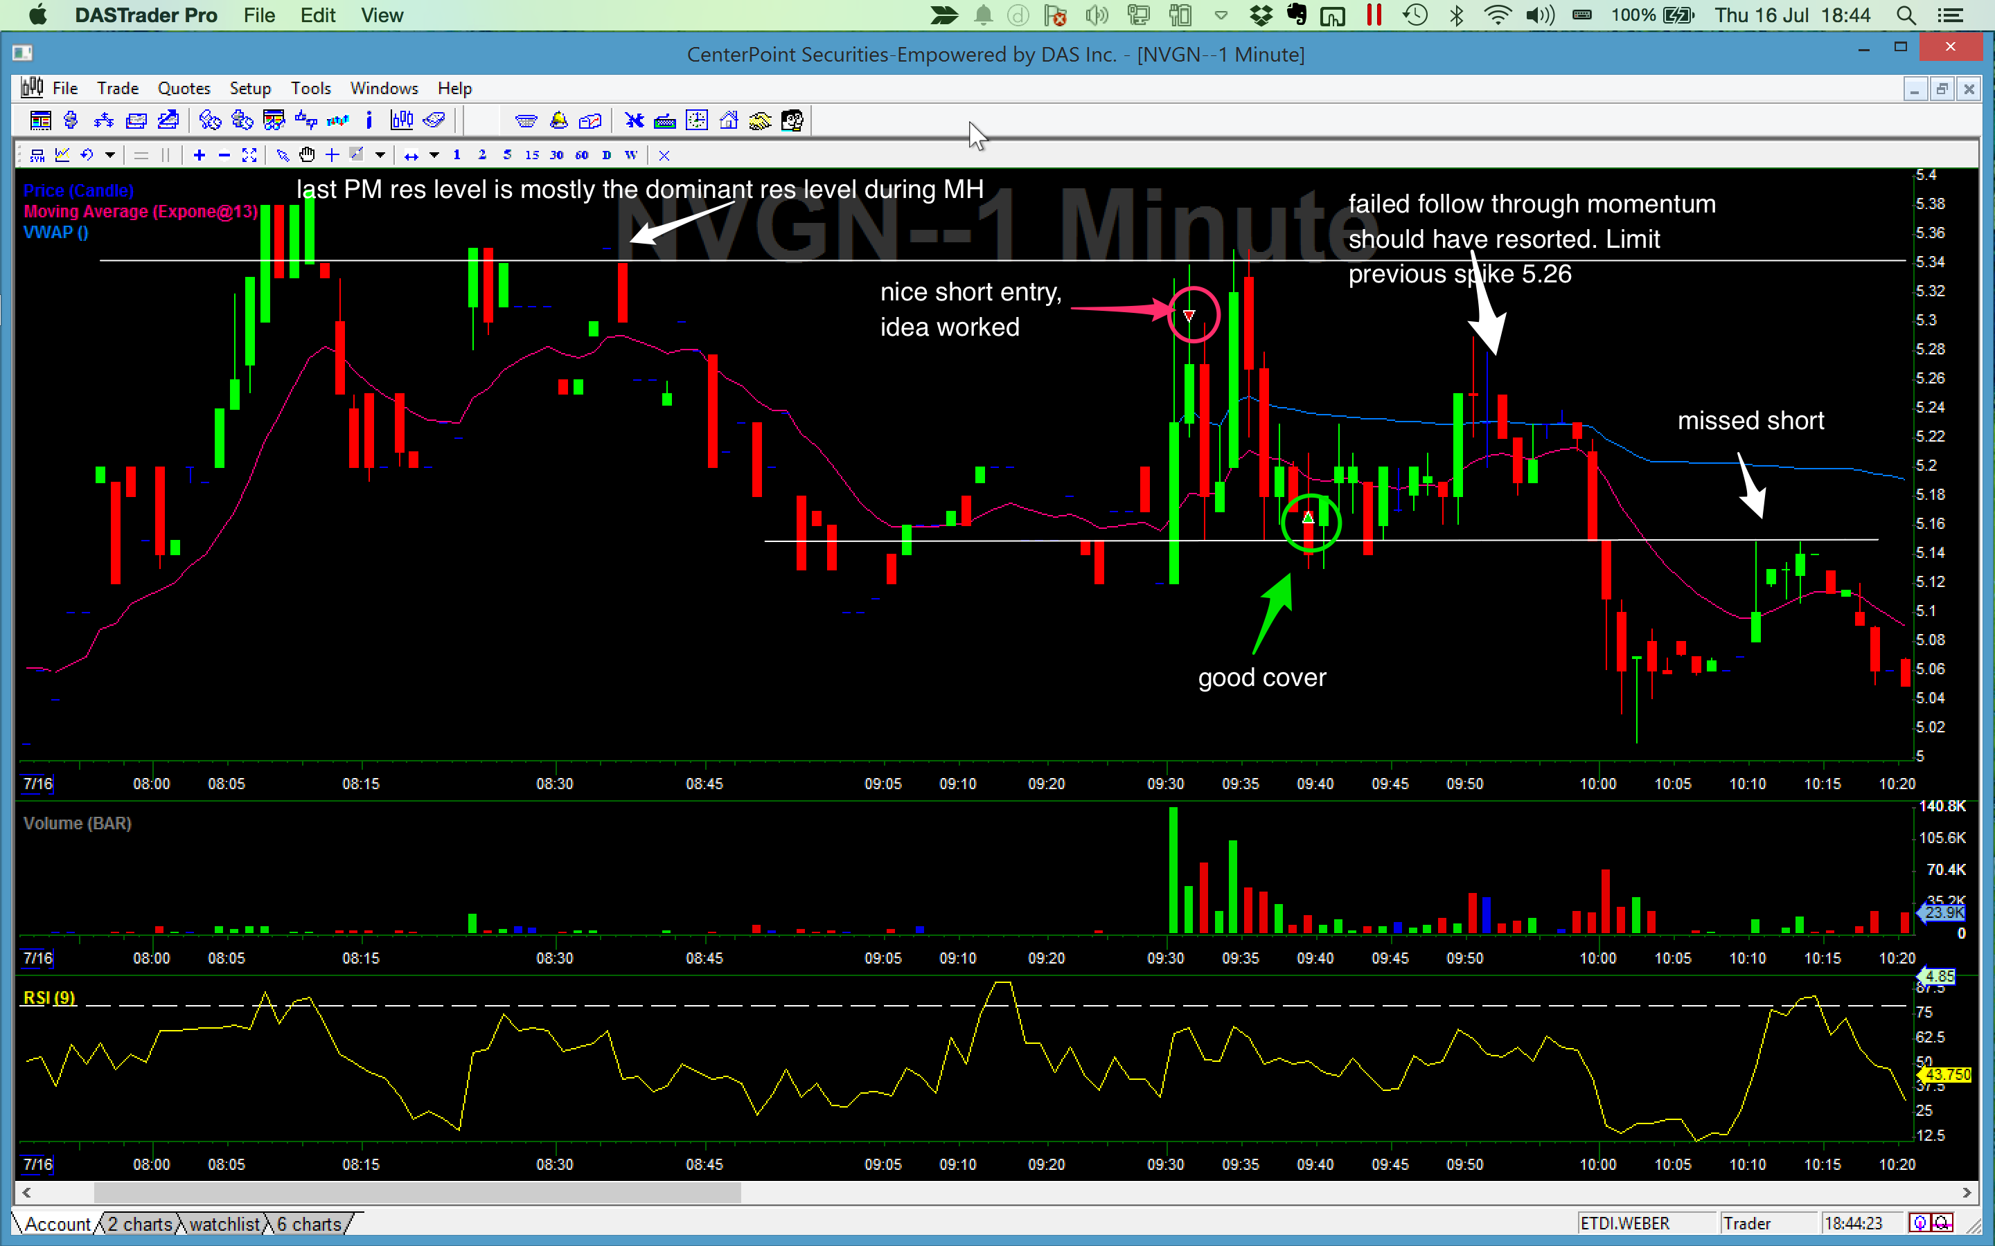This screenshot has width=1995, height=1246.
Task: Click the horizontal chart scrollbar thumb
Action: pyautogui.click(x=416, y=1193)
